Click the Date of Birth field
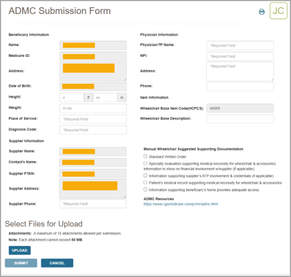This screenshot has height=277, width=291. [93, 86]
